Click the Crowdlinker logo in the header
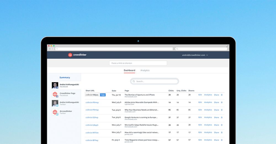Screen dimensions: 276x144 pos(77,55)
